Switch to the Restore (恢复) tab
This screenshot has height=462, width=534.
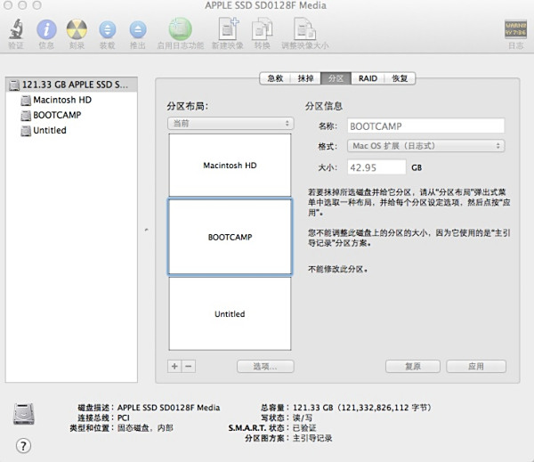coord(400,78)
